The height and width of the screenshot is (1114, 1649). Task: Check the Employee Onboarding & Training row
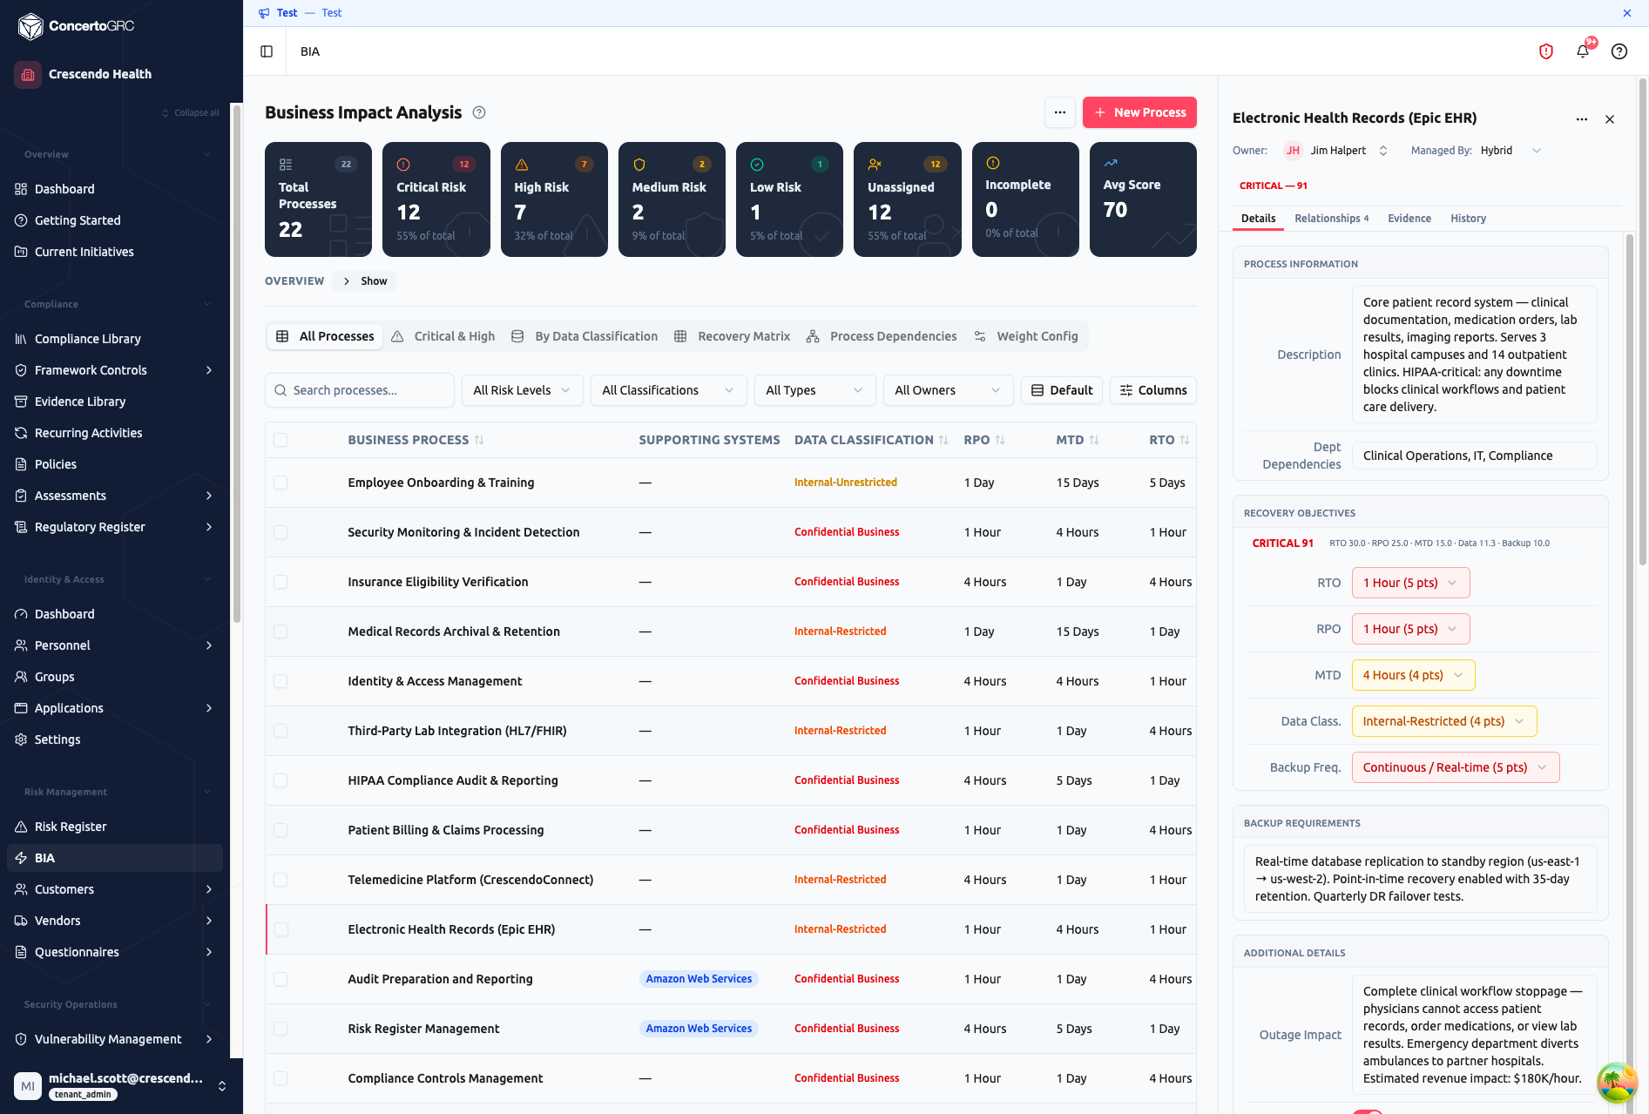(x=280, y=483)
